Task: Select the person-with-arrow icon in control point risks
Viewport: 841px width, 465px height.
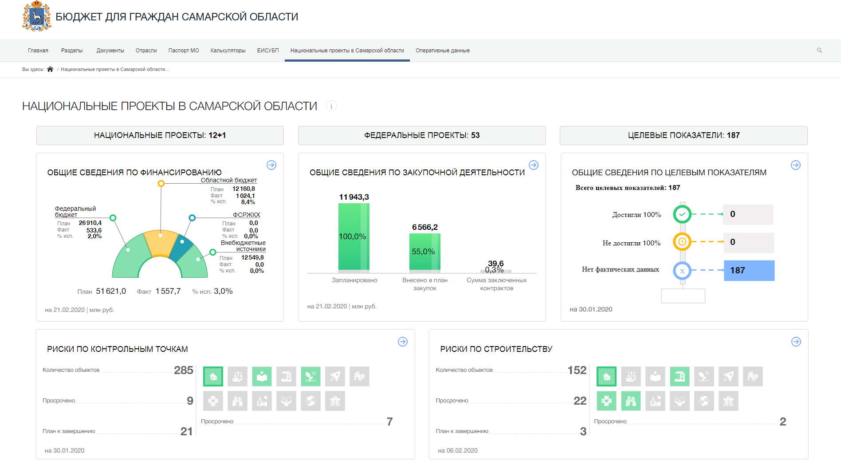Action: point(359,377)
